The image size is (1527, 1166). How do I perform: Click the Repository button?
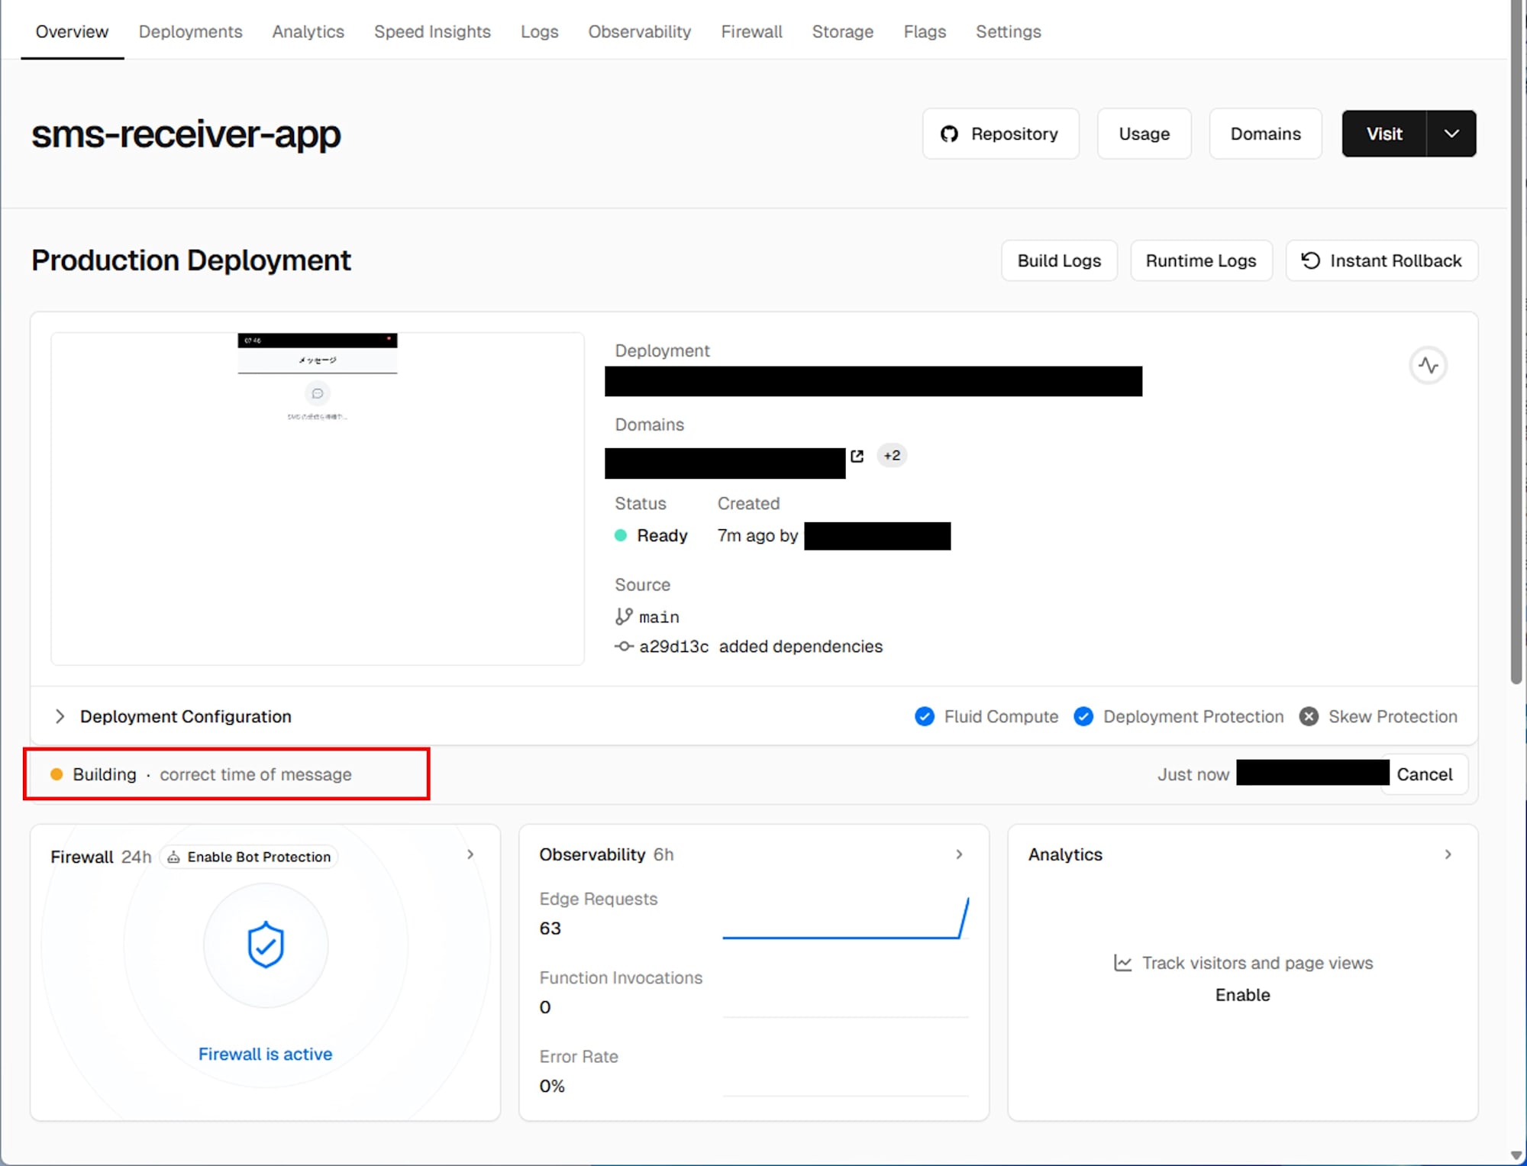pyautogui.click(x=1000, y=134)
